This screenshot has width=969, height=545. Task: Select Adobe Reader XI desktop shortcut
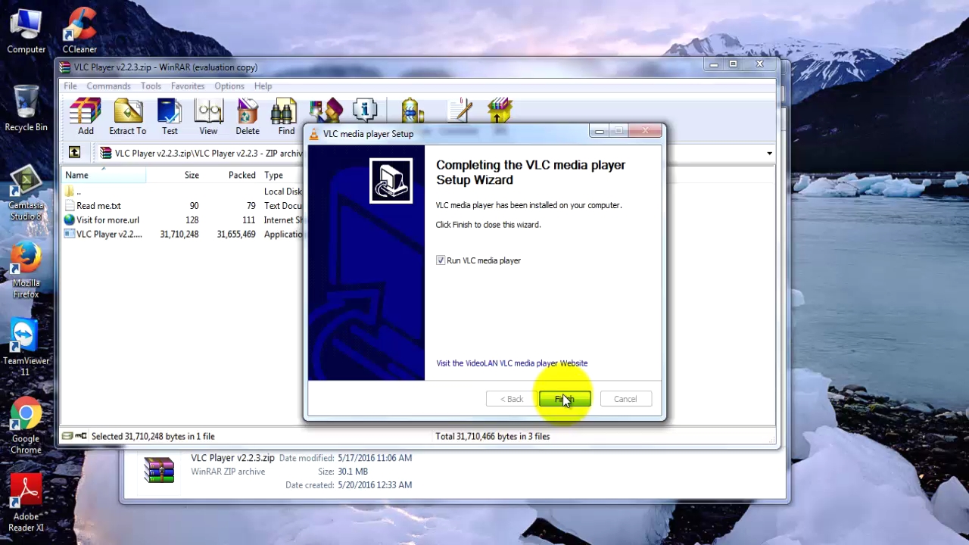pyautogui.click(x=26, y=503)
